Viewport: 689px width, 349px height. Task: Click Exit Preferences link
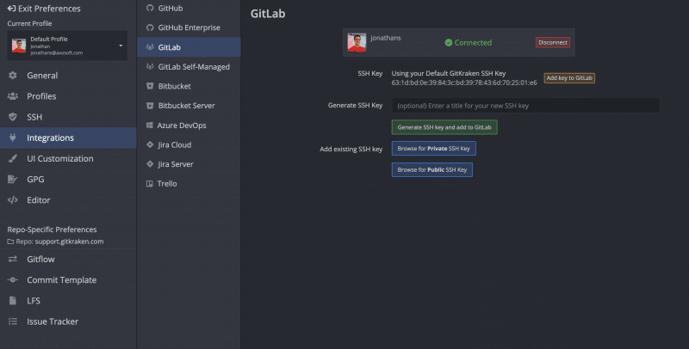point(44,9)
